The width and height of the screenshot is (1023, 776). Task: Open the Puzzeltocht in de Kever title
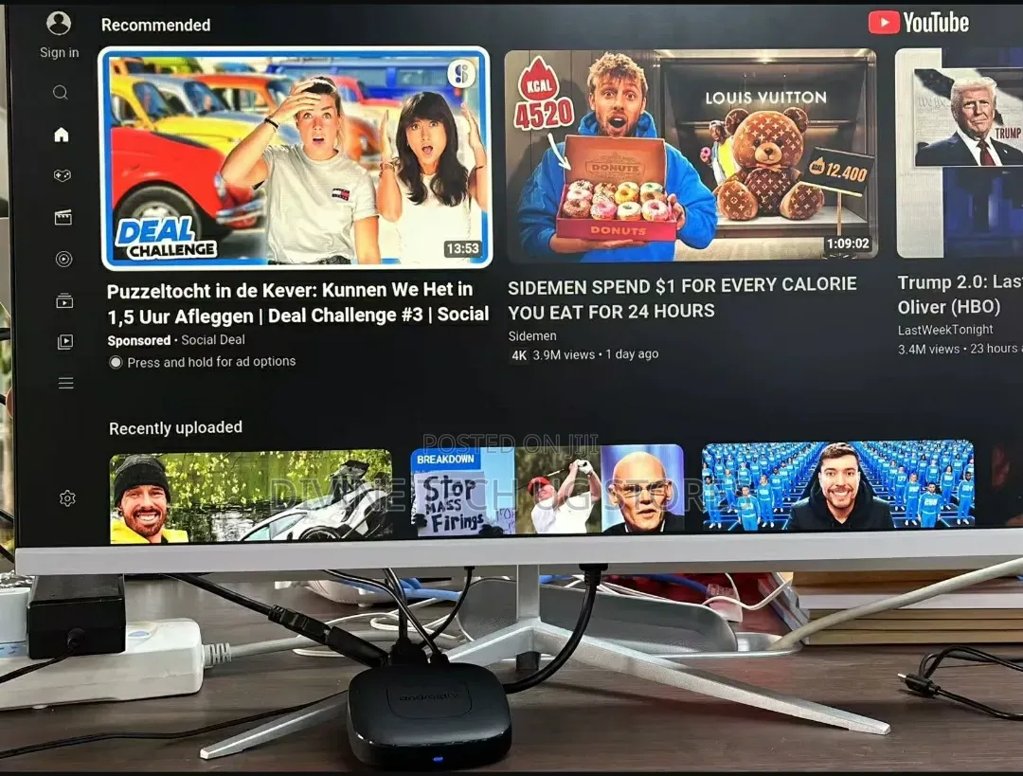(x=298, y=303)
